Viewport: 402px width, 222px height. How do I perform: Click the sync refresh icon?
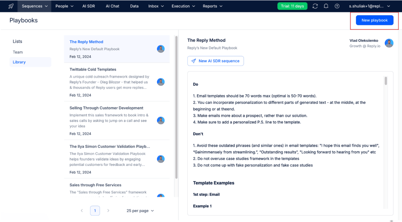coord(315,6)
